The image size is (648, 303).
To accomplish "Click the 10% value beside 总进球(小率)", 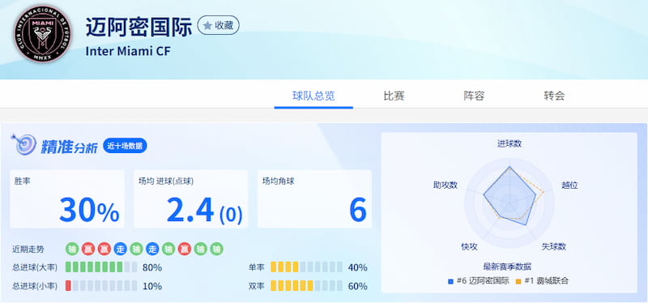I will [152, 286].
